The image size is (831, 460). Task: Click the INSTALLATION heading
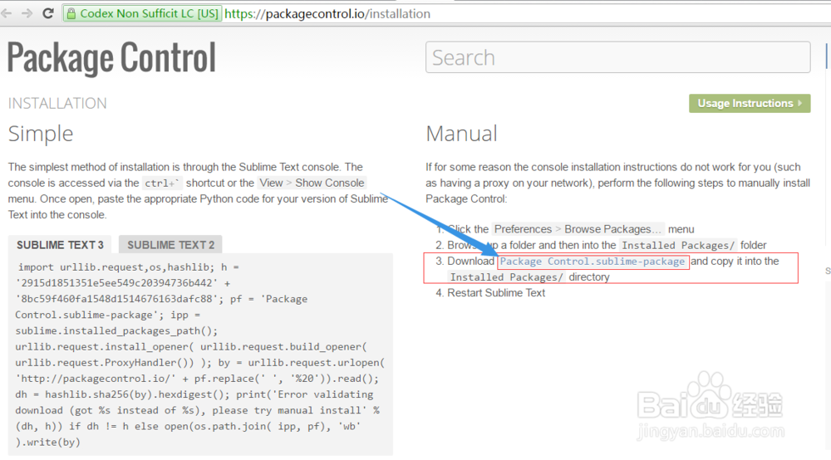[x=57, y=103]
